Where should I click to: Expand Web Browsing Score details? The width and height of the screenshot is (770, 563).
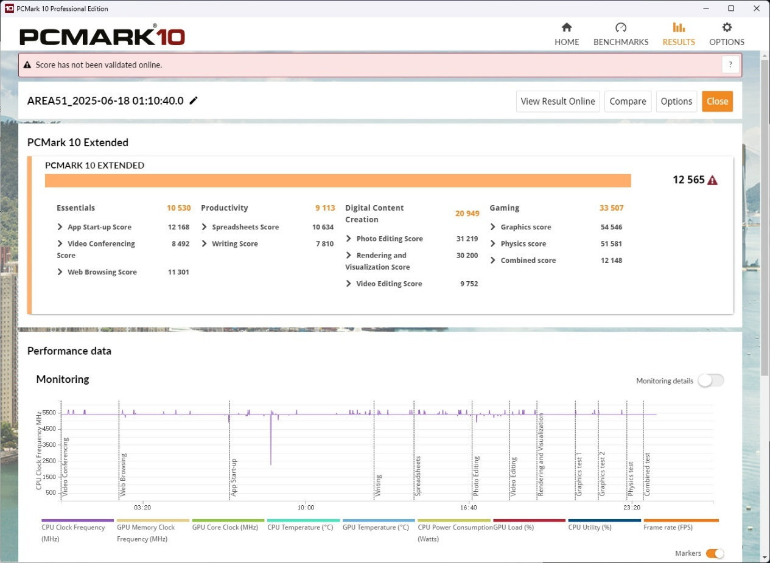pyautogui.click(x=60, y=272)
